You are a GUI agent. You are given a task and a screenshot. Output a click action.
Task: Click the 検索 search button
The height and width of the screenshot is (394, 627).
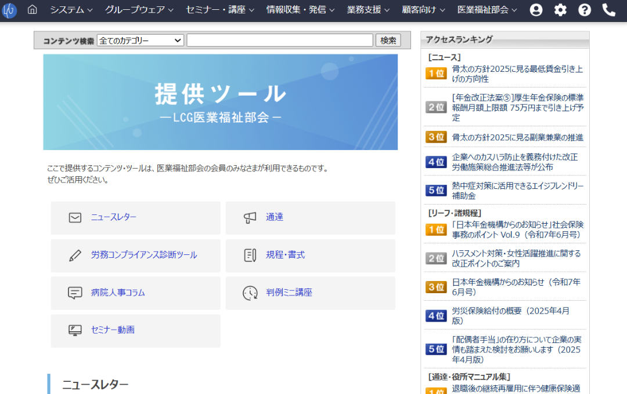click(388, 41)
